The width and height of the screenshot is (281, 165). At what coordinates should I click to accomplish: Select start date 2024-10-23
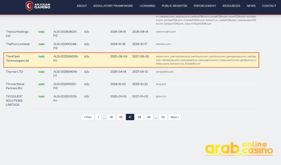(118, 84)
